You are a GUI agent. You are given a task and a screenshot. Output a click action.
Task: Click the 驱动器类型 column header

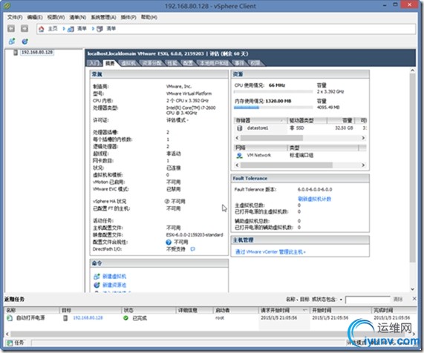pyautogui.click(x=307, y=120)
